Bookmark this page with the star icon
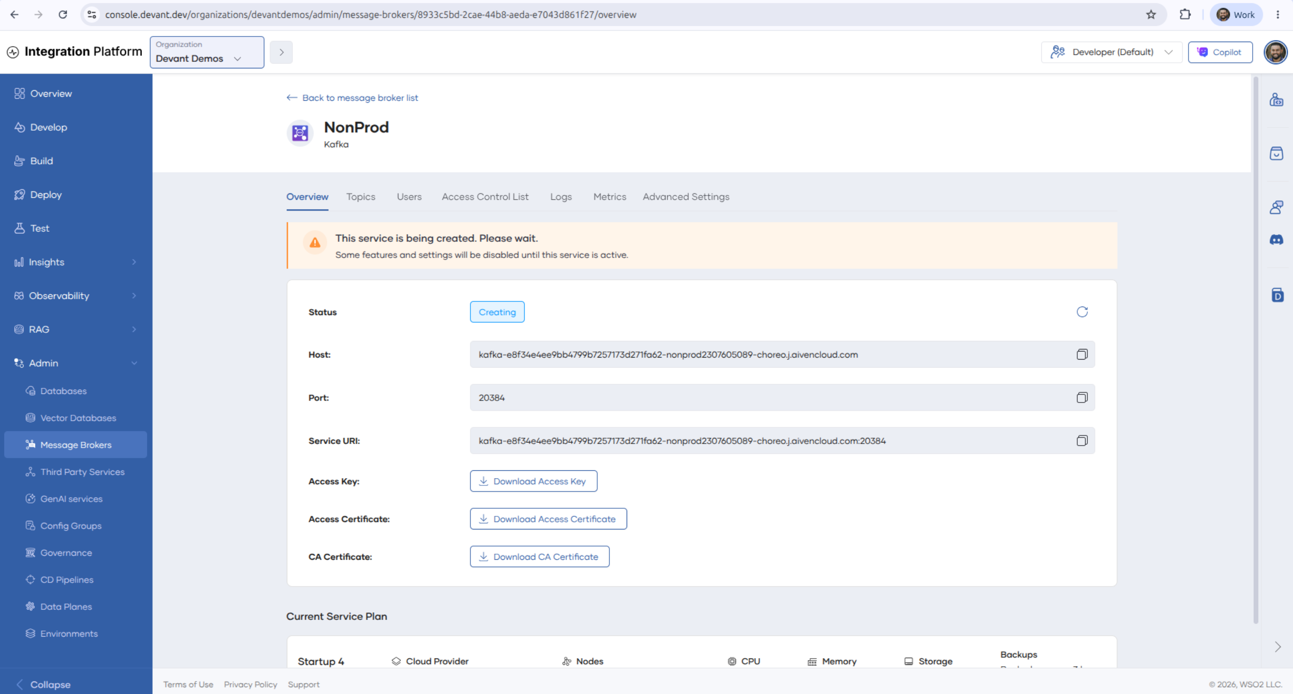 1151,15
